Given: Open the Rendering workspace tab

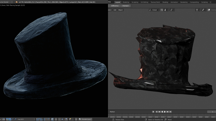Looking at the screenshot, I should (184, 2).
